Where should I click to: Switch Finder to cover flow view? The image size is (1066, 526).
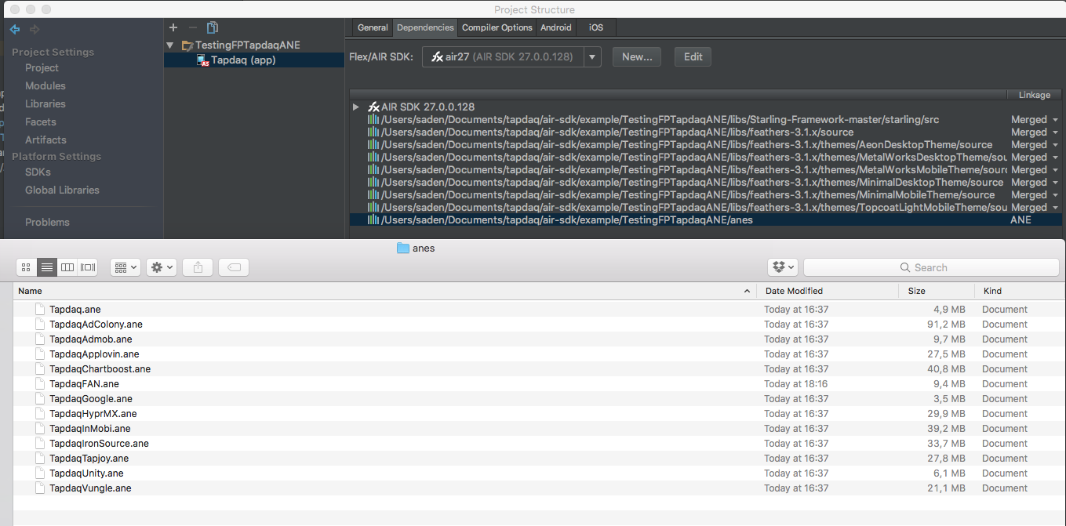coord(87,267)
